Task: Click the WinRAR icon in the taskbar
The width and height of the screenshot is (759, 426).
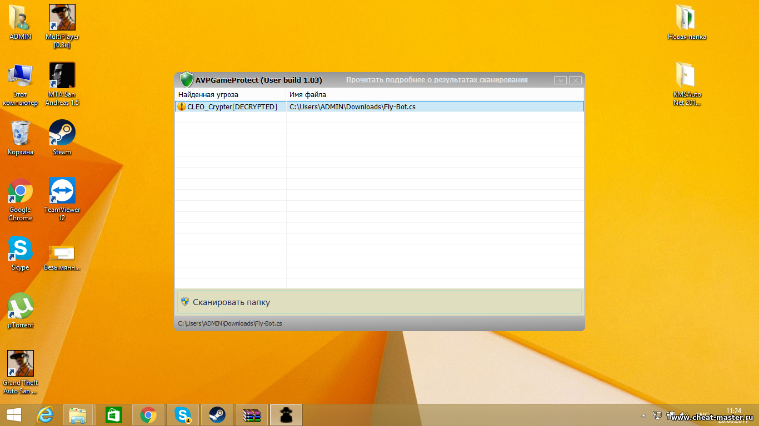Action: coord(252,415)
